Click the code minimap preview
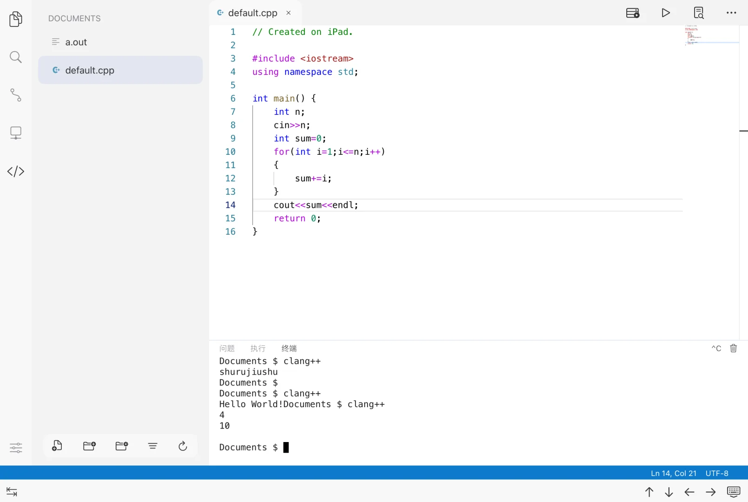This screenshot has width=748, height=502. pyautogui.click(x=711, y=35)
